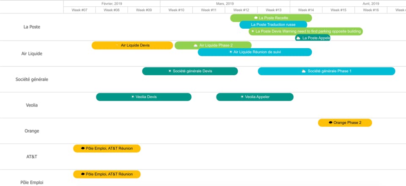Open the La Poste Recette event bar
This screenshot has width=406, height=186.
[271, 18]
